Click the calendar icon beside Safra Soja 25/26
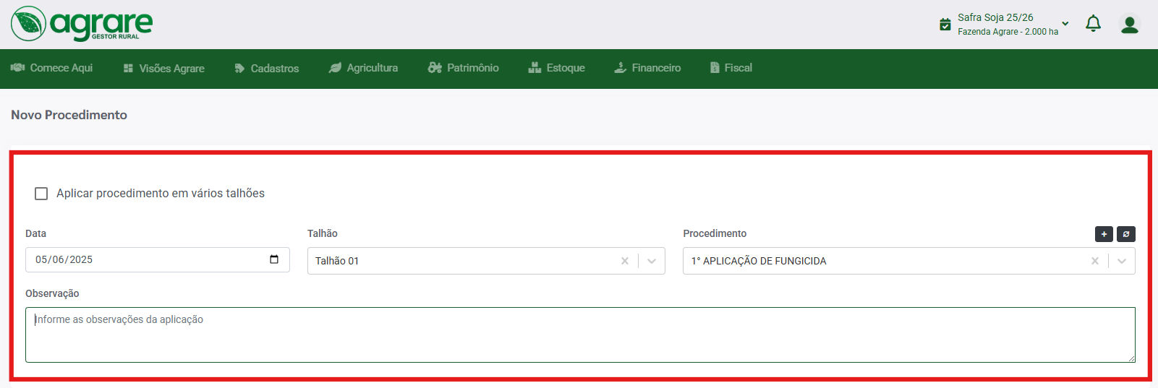1158x388 pixels. tap(945, 25)
